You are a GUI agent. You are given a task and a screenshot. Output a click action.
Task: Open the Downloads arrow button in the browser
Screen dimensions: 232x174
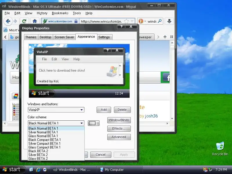[x=169, y=21]
